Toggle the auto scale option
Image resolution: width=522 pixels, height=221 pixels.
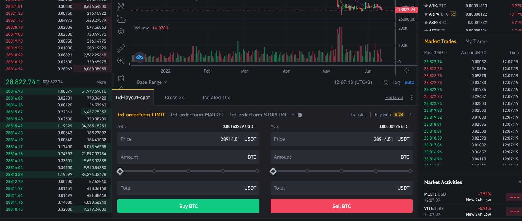click(409, 82)
